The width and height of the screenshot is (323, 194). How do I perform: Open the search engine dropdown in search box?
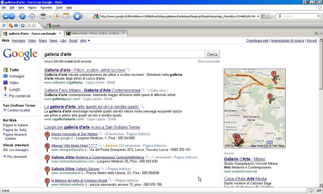point(318,16)
